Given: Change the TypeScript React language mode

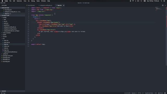Looking at the screenshot, I should pyautogui.click(x=149, y=93).
